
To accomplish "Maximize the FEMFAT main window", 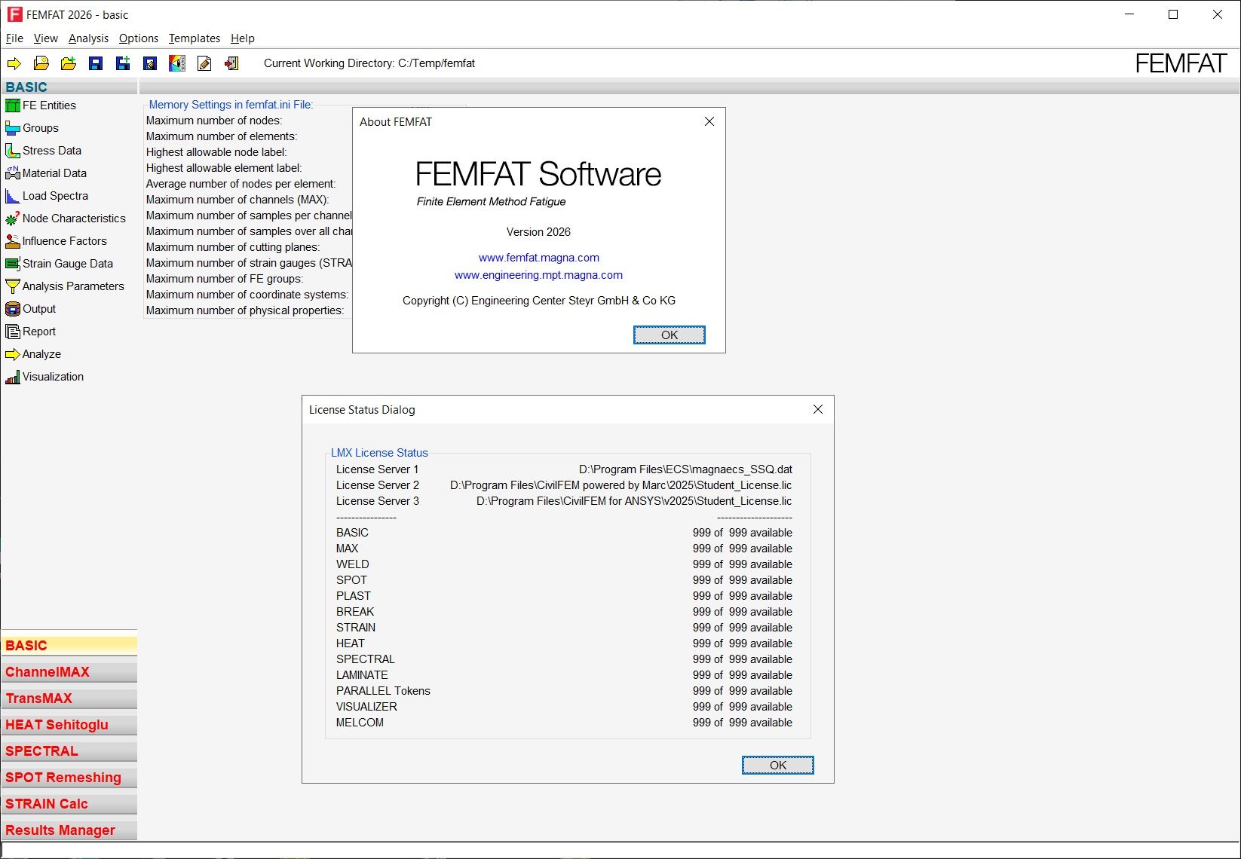I will pos(1173,14).
